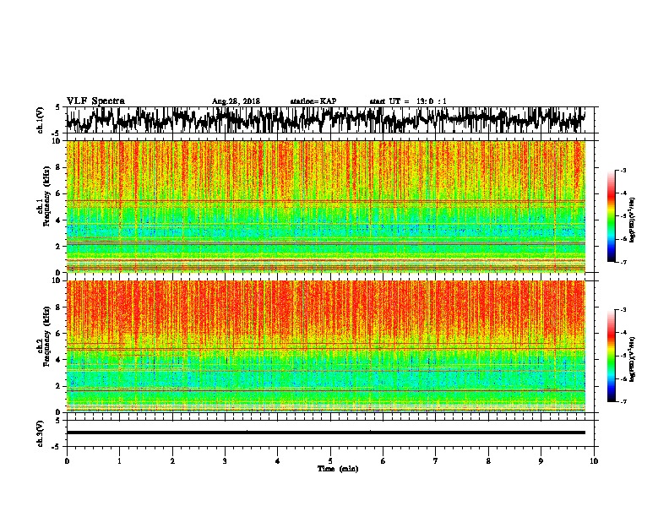Screen dimensions: 669x517
Task: Click the ch.2 frequency tick label "6"
Action: coord(59,334)
